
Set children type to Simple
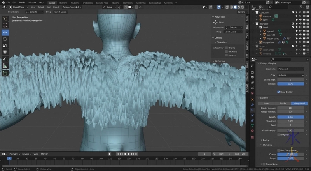pyautogui.click(x=283, y=103)
